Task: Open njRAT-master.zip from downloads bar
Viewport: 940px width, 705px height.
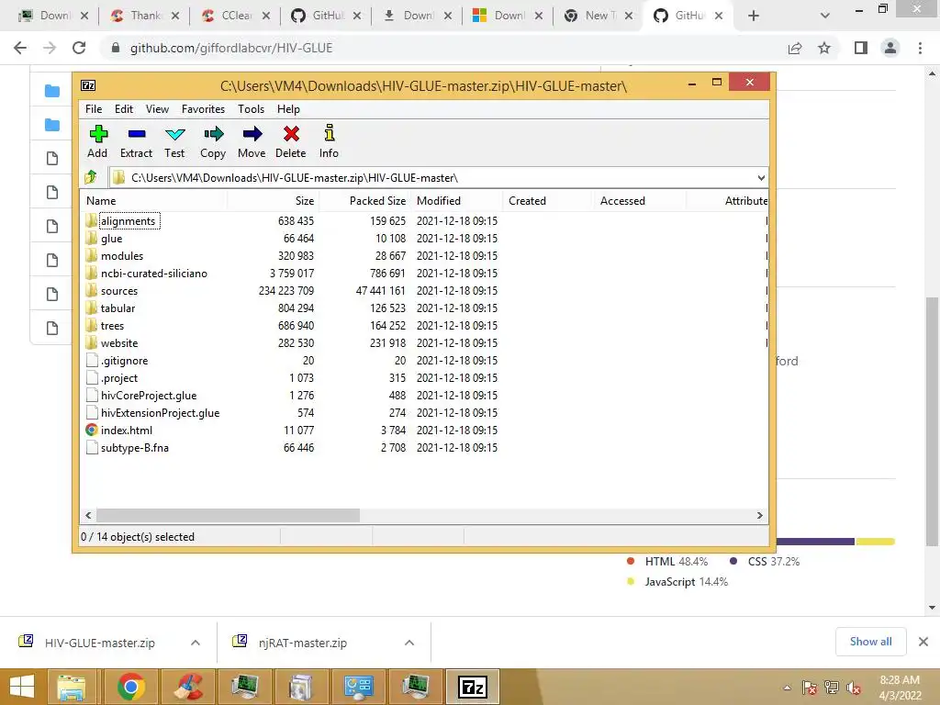Action: click(303, 643)
